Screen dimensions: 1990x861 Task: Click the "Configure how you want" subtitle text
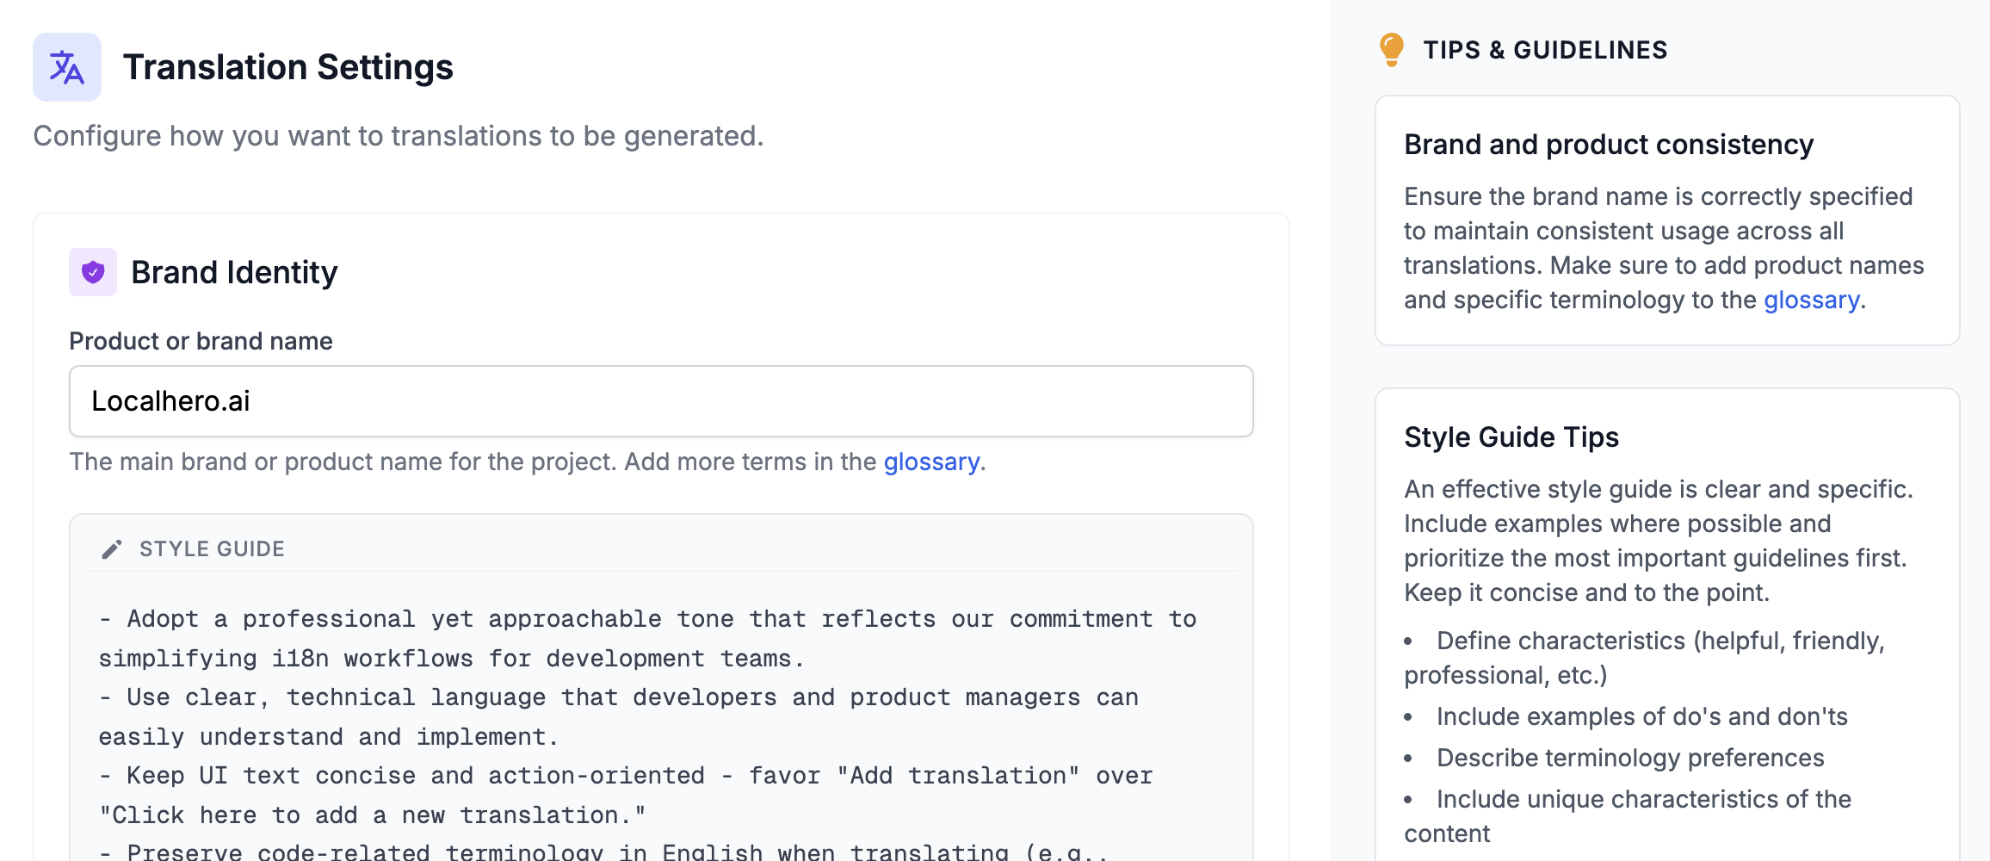[398, 136]
